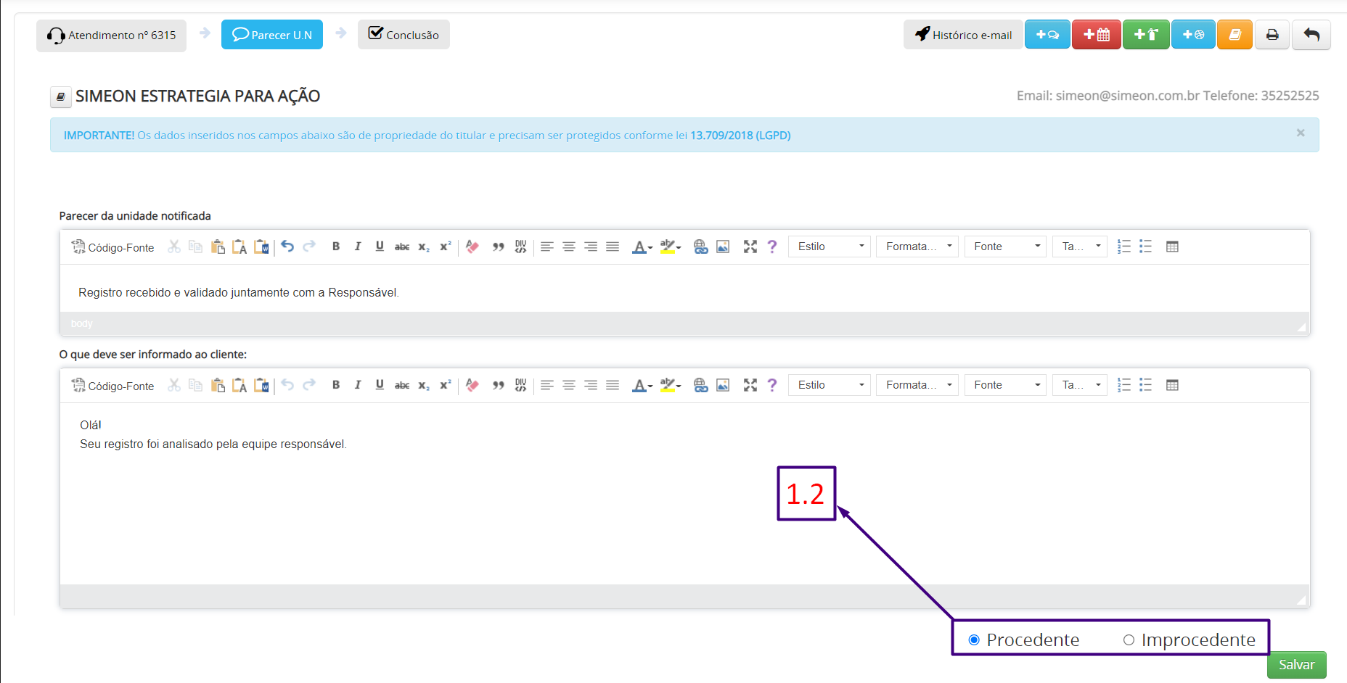
Task: Insert image in the first editor toolbar
Action: (723, 247)
